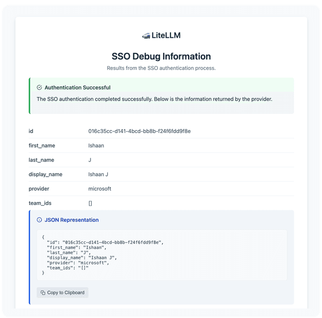Click the LiteLLM brand name text
Image resolution: width=322 pixels, height=318 pixels.
tap(166, 35)
